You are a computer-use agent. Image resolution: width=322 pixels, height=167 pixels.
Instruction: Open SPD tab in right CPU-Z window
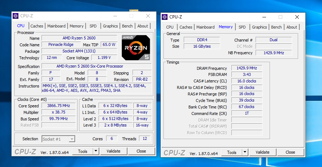coord(242,27)
